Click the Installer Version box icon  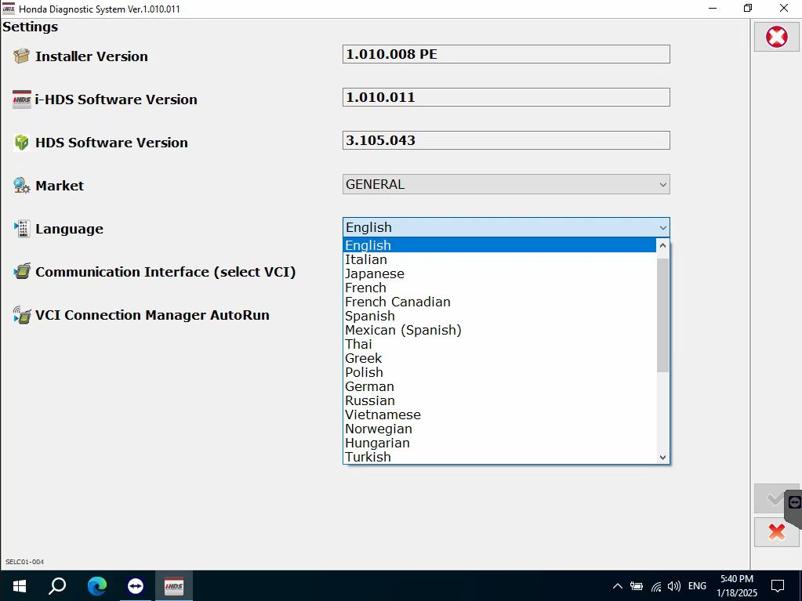(x=21, y=56)
